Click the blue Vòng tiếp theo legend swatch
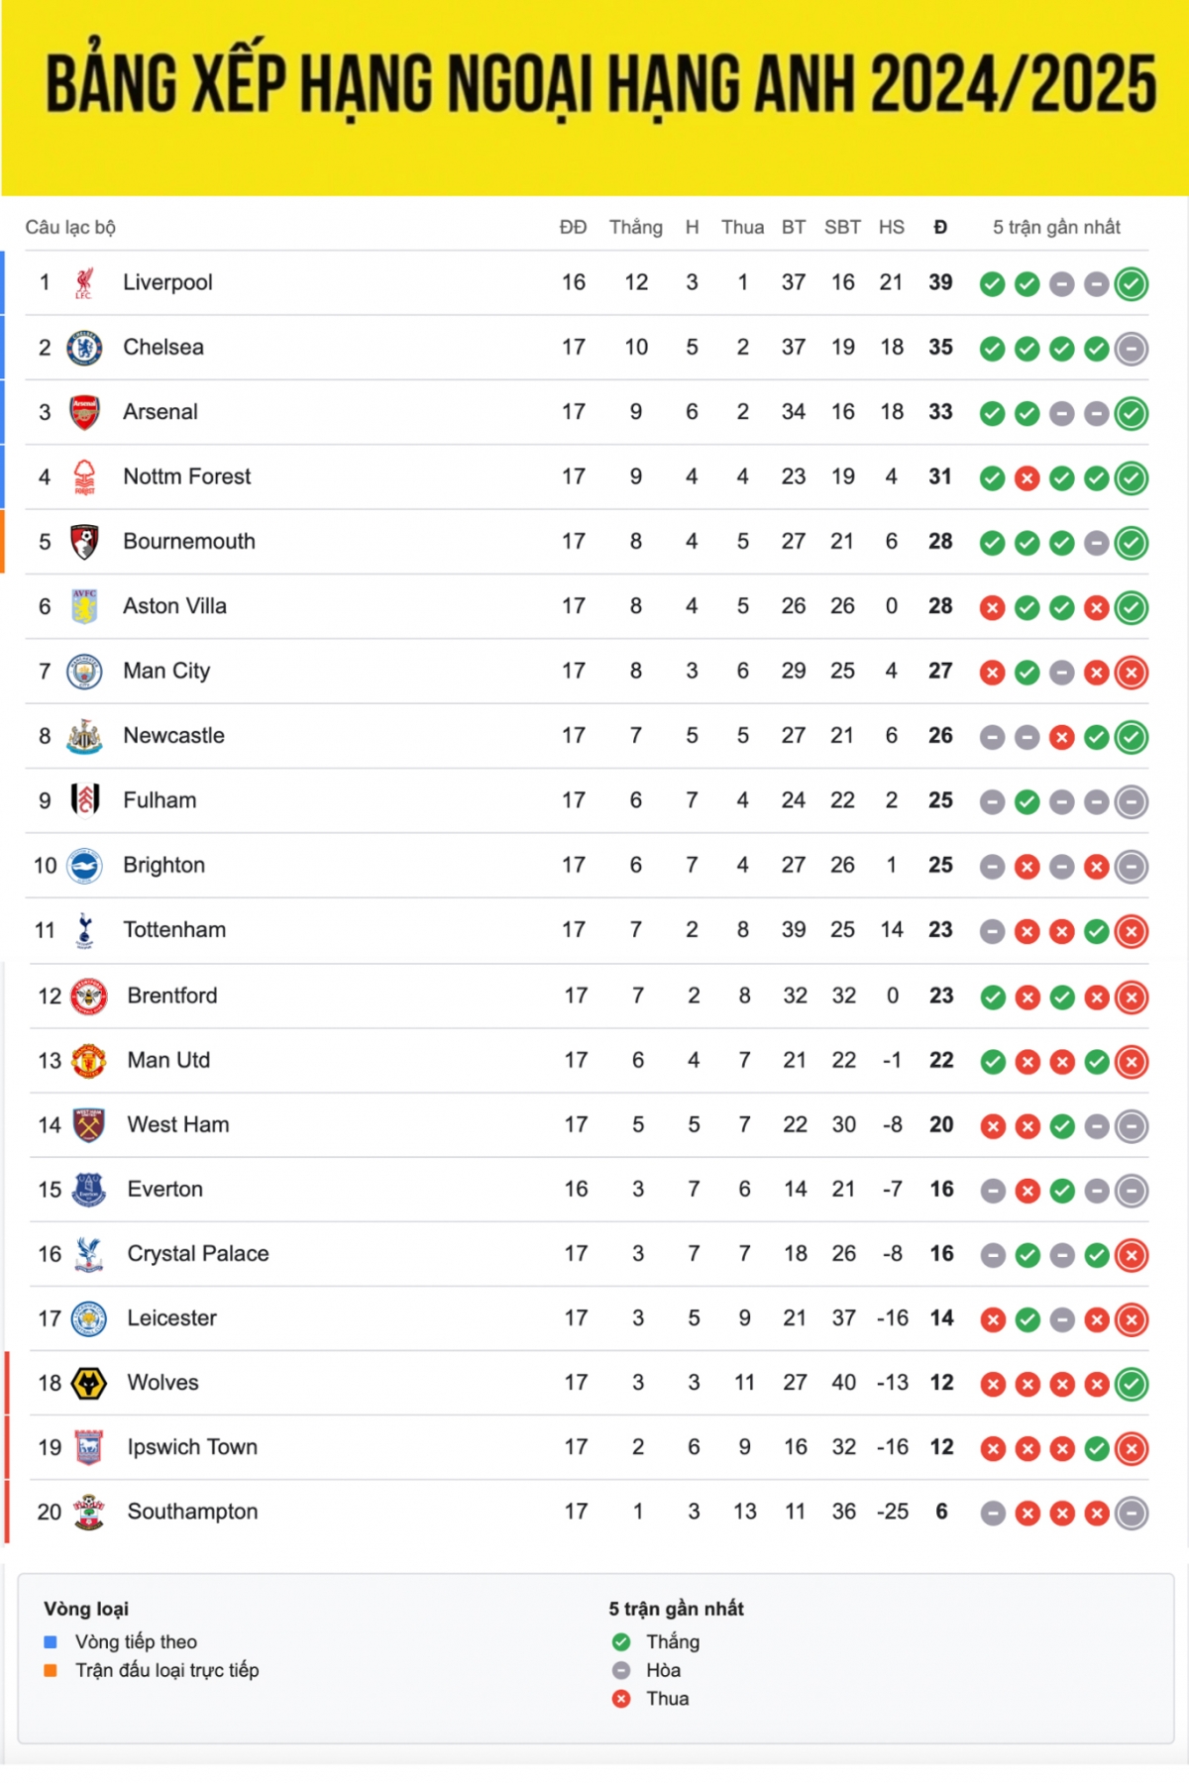 [x=51, y=1641]
